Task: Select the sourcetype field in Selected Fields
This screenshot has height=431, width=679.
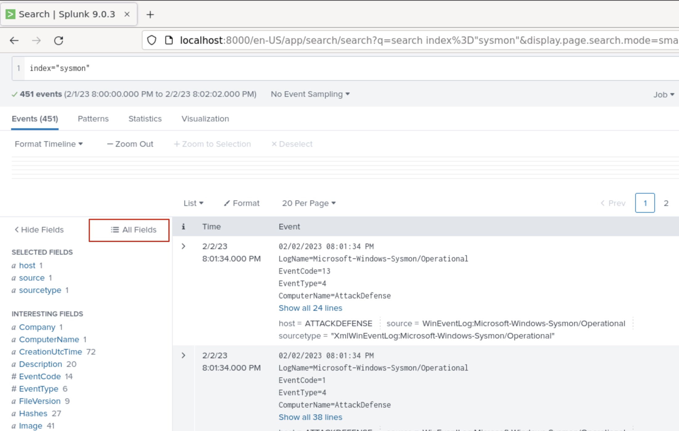Action: coord(40,290)
